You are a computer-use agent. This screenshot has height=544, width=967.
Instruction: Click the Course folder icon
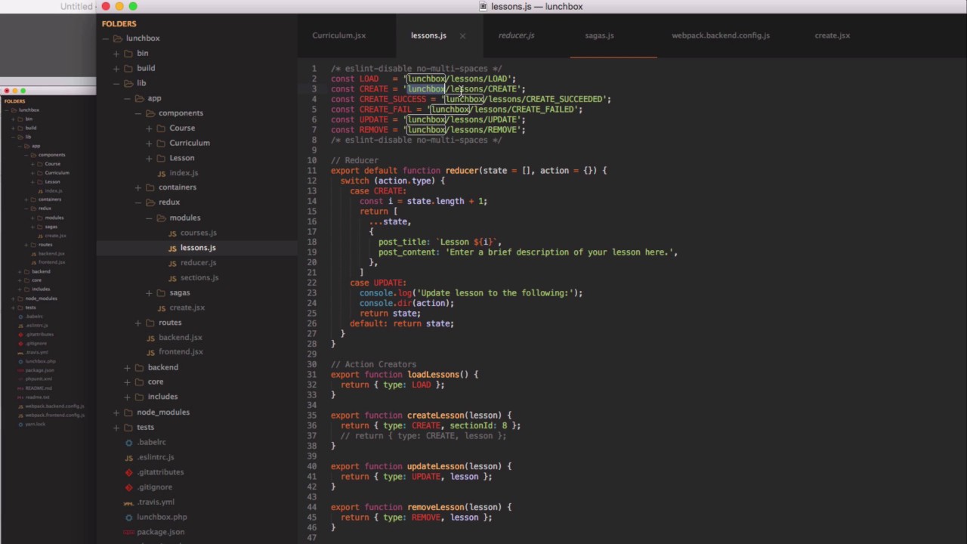point(161,128)
